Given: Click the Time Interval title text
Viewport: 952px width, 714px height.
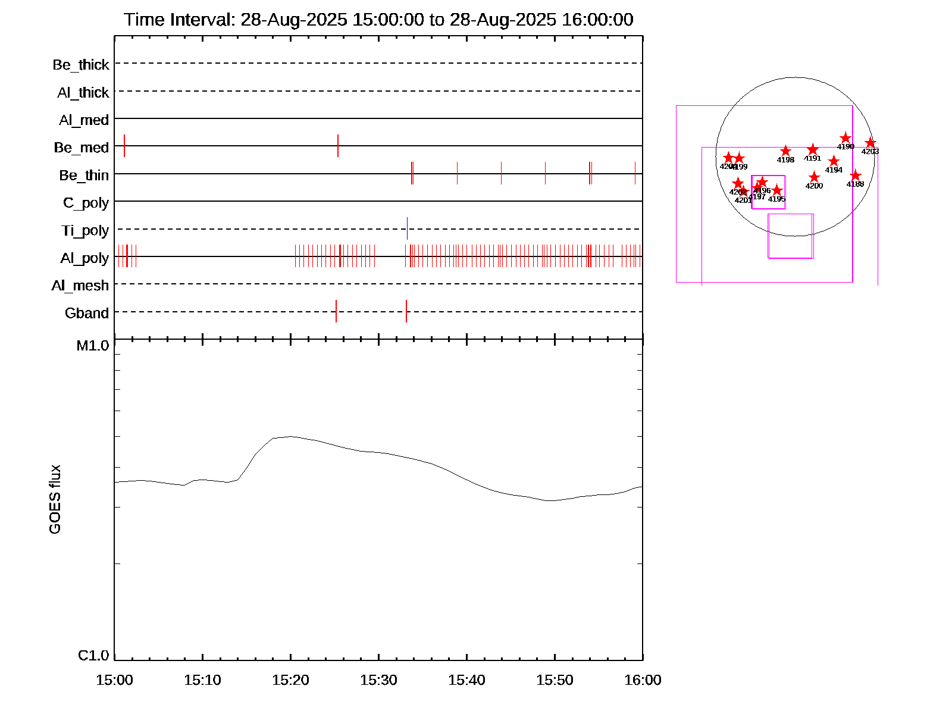Looking at the screenshot, I should [x=378, y=20].
